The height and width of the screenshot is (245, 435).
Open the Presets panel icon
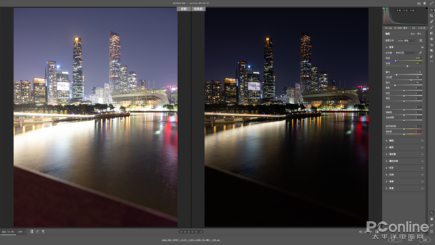click(x=432, y=56)
